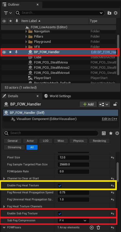Select the Rendering filter category
121x232 pixels.
coord(99,141)
